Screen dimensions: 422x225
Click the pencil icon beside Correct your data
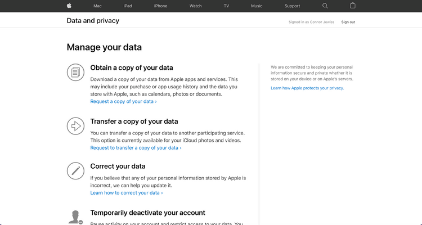pyautogui.click(x=75, y=170)
